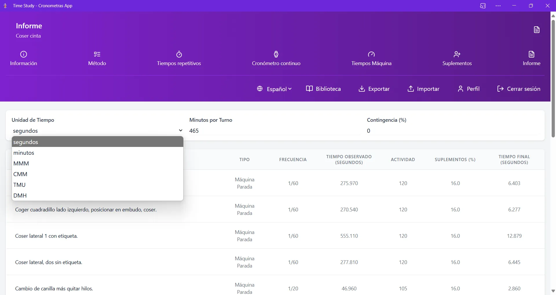
Task: Open the Método list icon
Action: click(97, 54)
